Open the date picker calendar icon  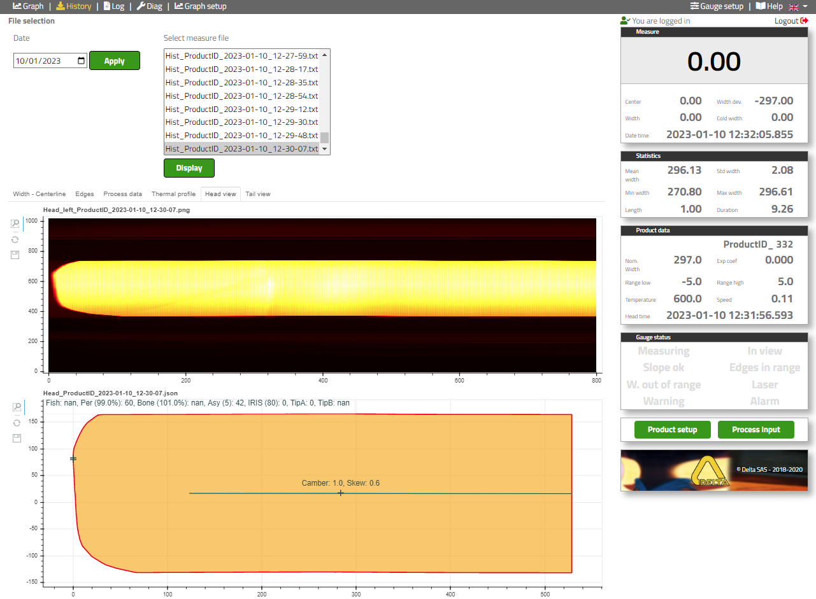click(81, 61)
